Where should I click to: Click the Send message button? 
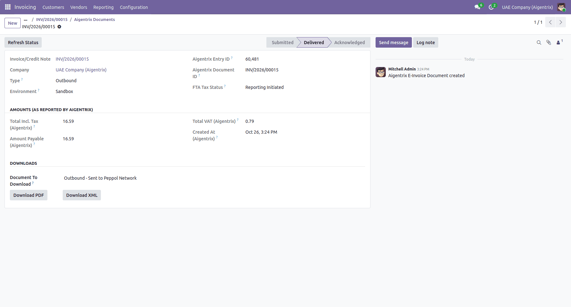tap(393, 43)
